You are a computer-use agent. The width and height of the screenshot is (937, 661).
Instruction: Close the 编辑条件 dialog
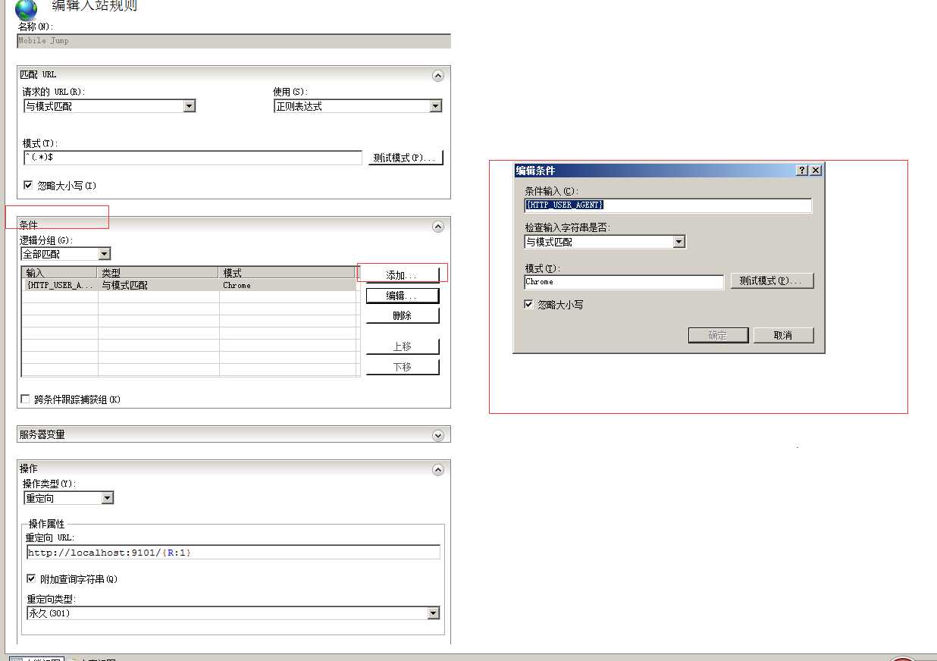click(816, 171)
